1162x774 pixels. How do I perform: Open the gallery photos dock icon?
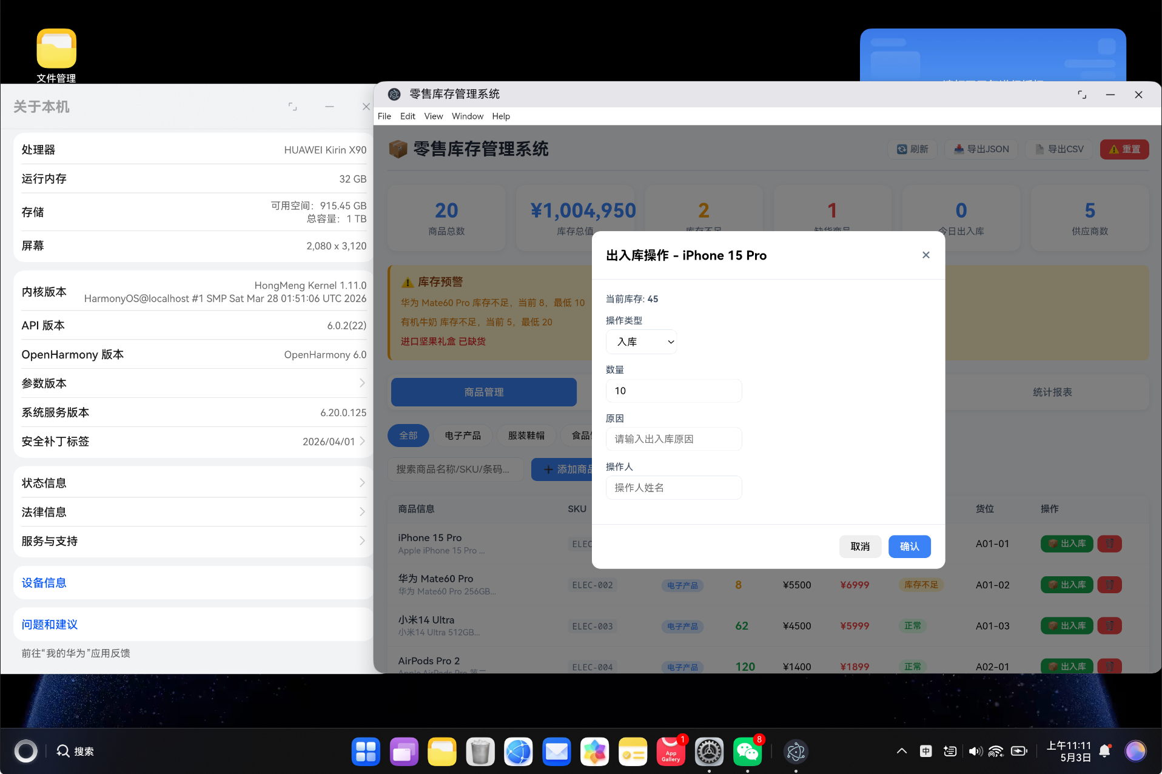pyautogui.click(x=595, y=752)
